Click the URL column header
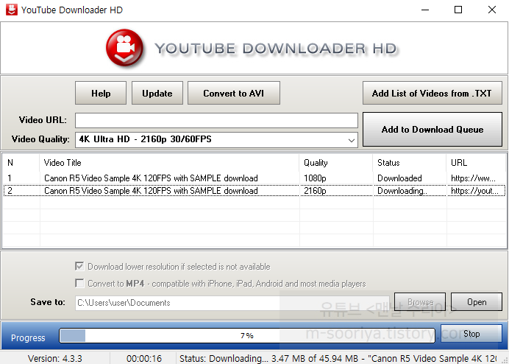Viewport: 509px width, 364px height. [x=476, y=163]
